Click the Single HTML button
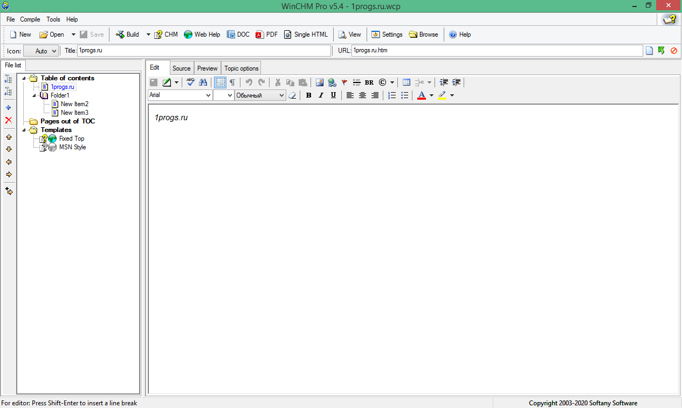 306,34
